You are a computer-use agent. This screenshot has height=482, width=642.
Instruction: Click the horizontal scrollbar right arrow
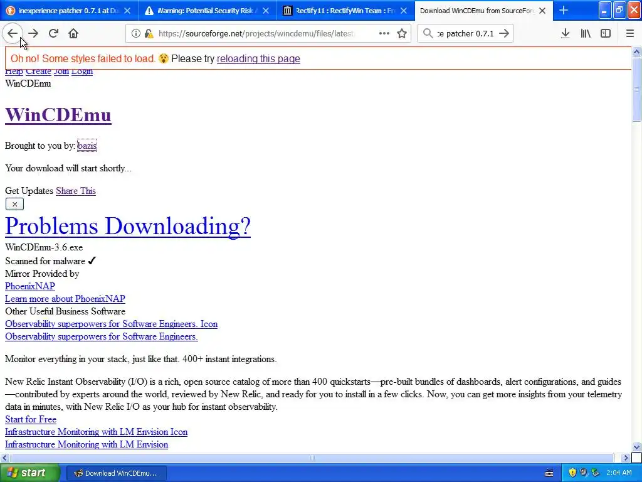626,458
